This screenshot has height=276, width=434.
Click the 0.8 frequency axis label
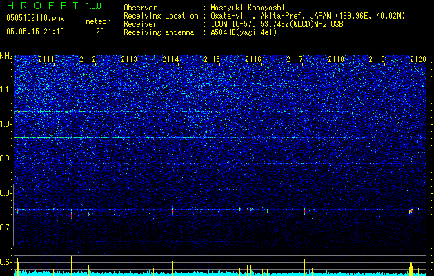coord(6,193)
